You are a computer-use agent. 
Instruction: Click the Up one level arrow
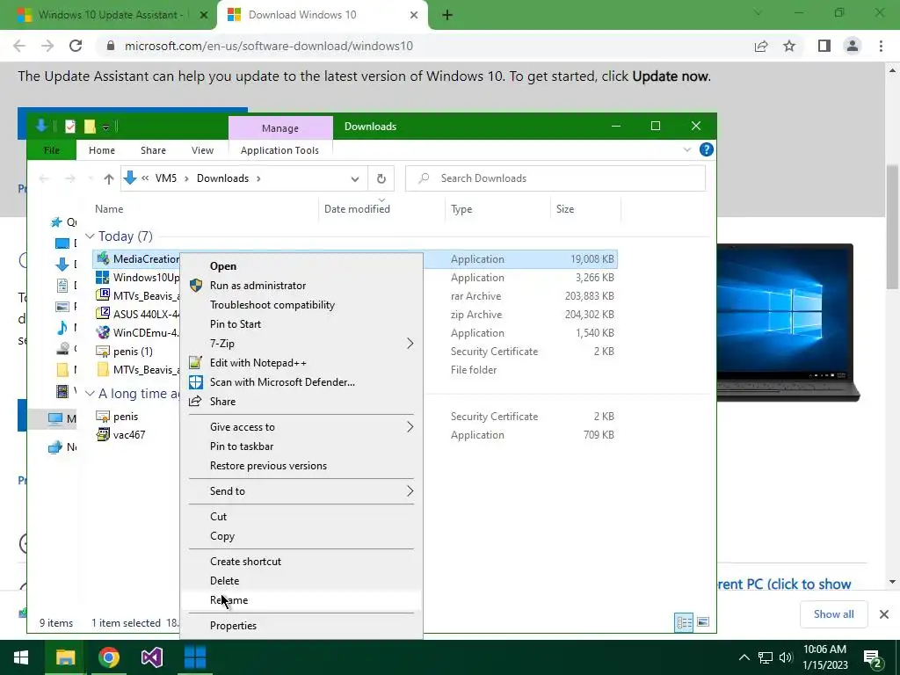click(108, 178)
